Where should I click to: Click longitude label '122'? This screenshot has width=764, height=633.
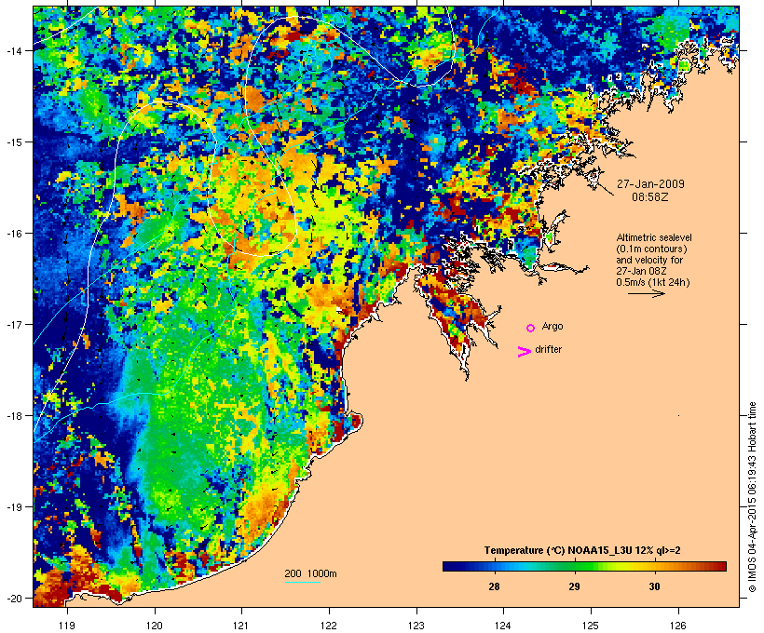329,626
